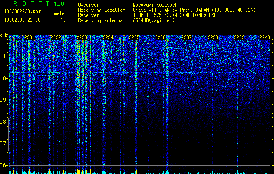Viewport: 274px width, 174px height.
Task: Click the A504HB(yagi 4el) antenna value
Action: click(154, 20)
